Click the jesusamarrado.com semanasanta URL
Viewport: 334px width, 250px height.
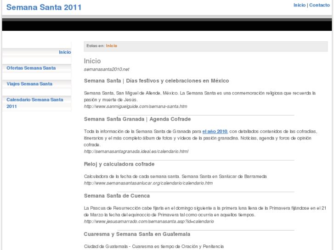[149, 222]
